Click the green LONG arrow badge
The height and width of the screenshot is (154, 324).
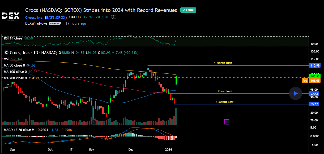coord(188,10)
